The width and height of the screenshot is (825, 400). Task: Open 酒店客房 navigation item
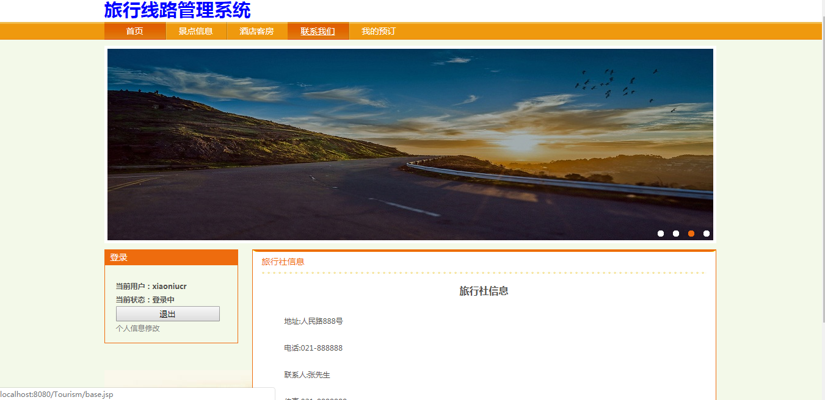(x=257, y=31)
